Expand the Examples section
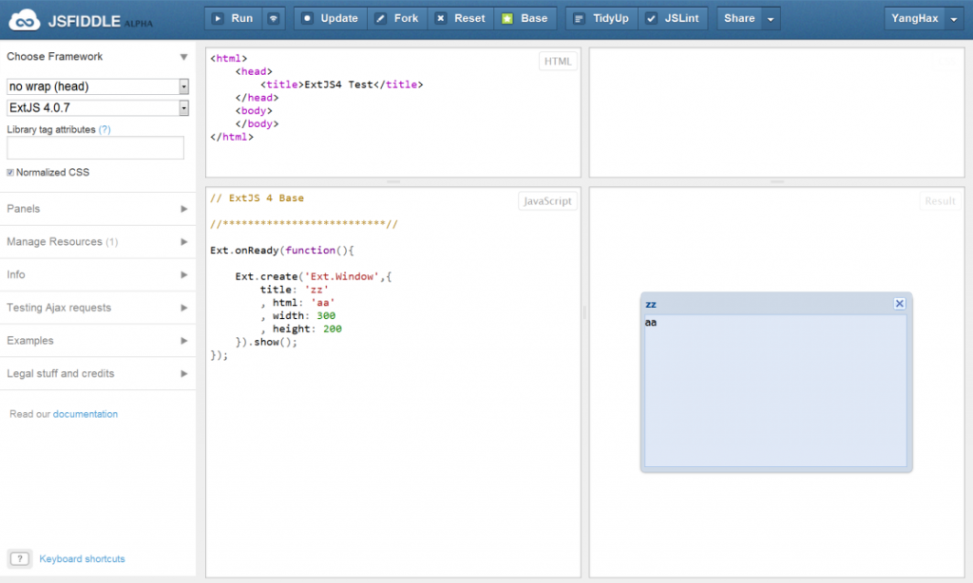The image size is (973, 583). [98, 341]
